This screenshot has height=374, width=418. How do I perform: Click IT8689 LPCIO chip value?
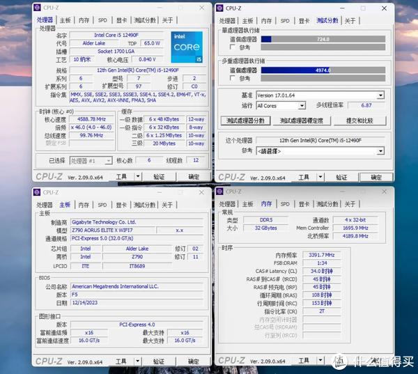click(137, 266)
